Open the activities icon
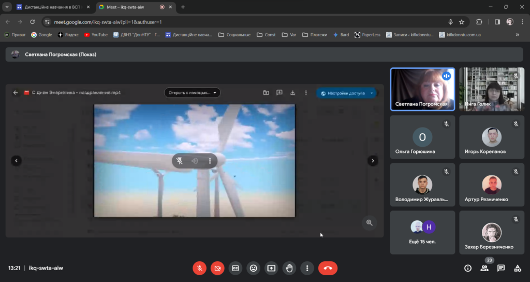530x282 pixels. pos(518,268)
